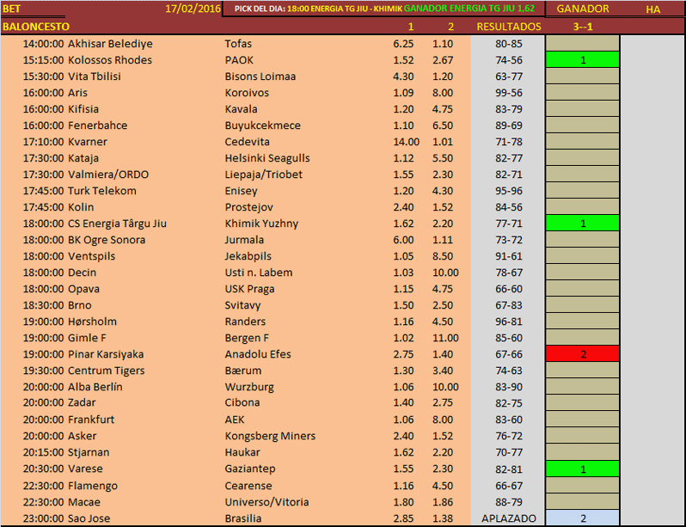Click the Enisey cell
The width and height of the screenshot is (686, 527).
[241, 191]
